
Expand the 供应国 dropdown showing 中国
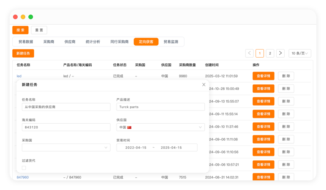[x=160, y=127]
